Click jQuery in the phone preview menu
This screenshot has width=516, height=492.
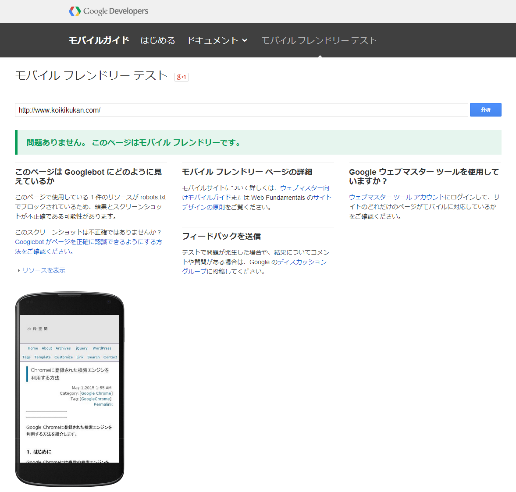(82, 348)
